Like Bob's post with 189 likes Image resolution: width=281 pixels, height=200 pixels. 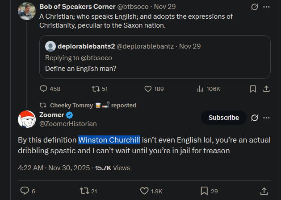(x=148, y=89)
